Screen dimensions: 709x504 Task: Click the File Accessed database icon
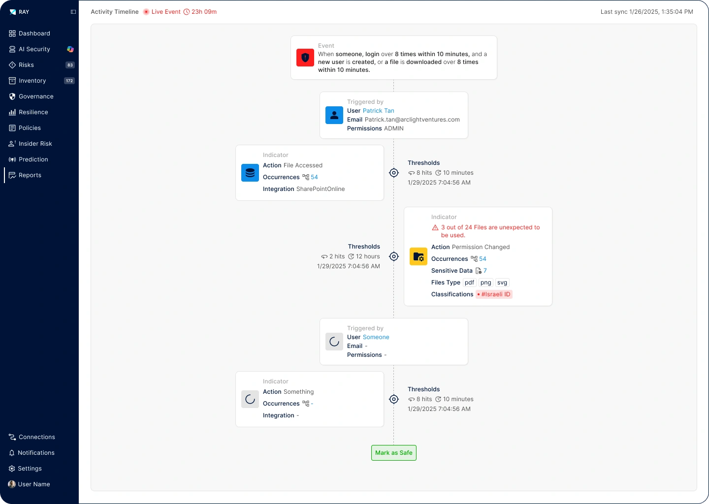click(250, 173)
